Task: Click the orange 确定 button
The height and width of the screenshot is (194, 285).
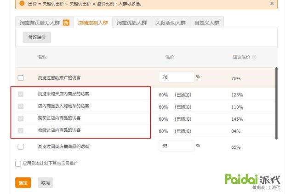Action: [23, 182]
